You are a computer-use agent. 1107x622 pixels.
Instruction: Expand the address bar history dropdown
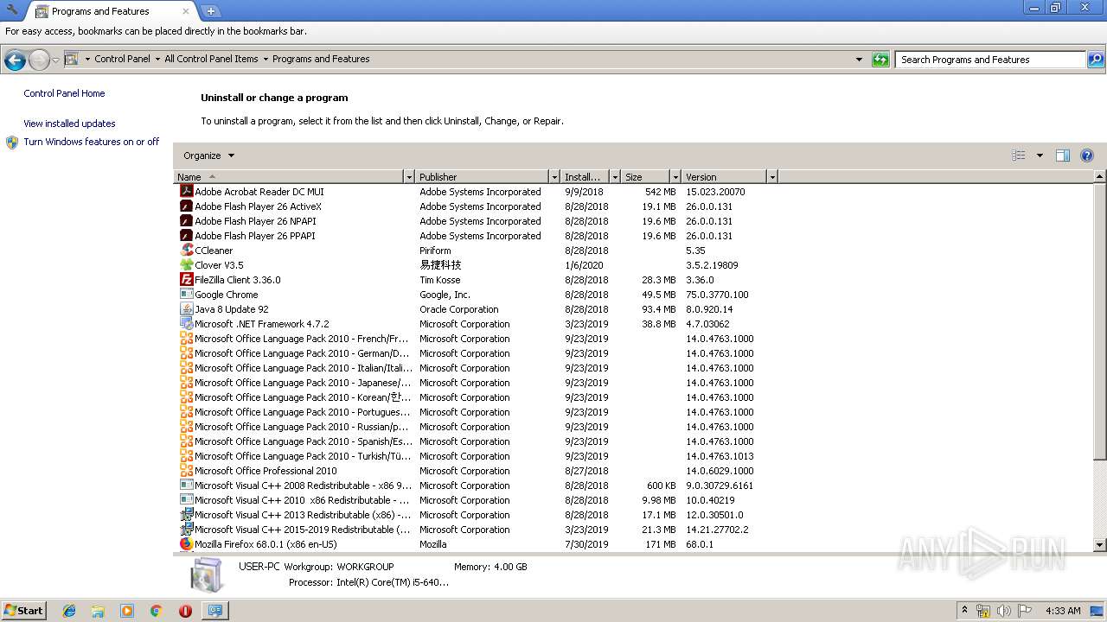pos(859,60)
